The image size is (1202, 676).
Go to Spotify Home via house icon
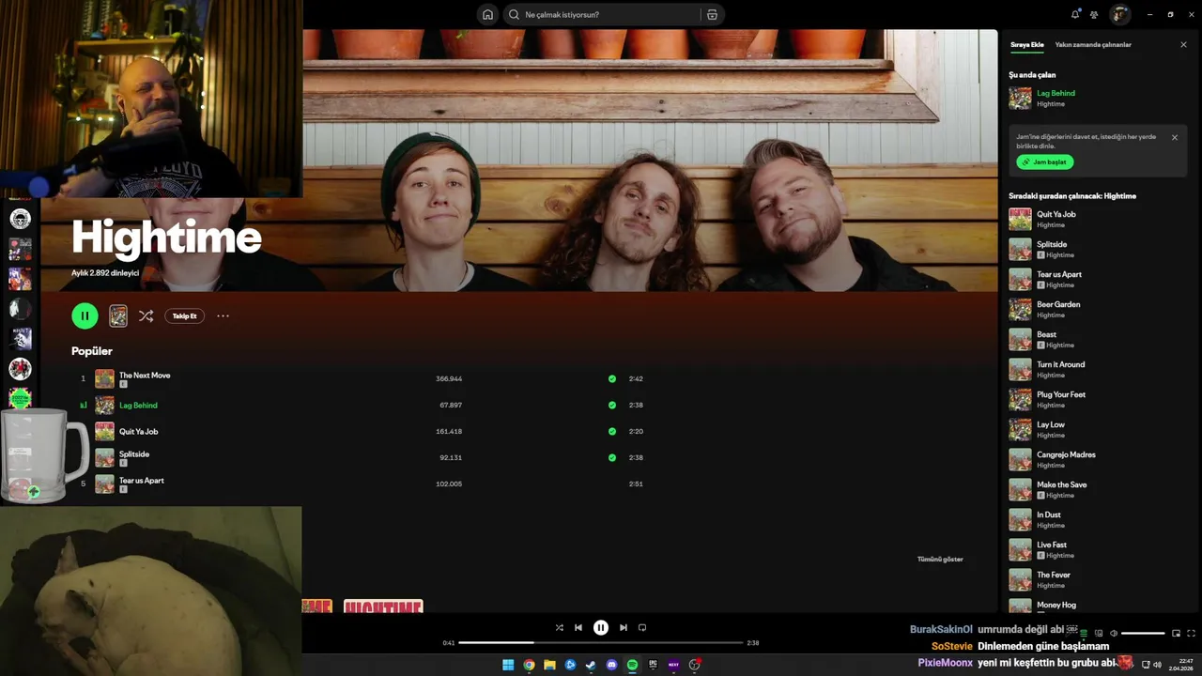[487, 14]
